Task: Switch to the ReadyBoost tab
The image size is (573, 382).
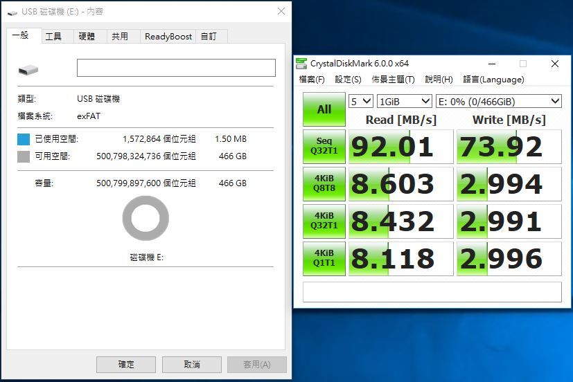Action: click(168, 37)
